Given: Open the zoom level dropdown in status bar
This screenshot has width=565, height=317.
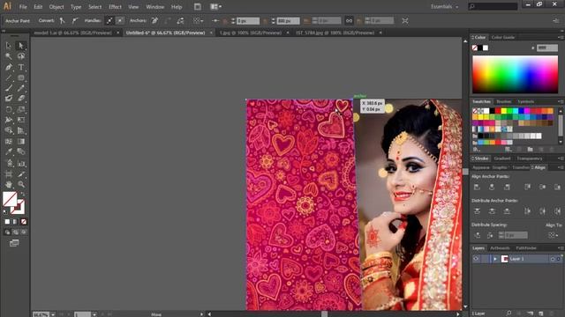Looking at the screenshot, I should click(53, 314).
